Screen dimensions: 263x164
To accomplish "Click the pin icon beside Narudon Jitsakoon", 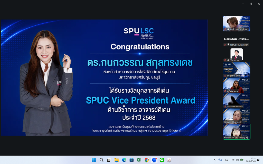I will click(228, 45).
